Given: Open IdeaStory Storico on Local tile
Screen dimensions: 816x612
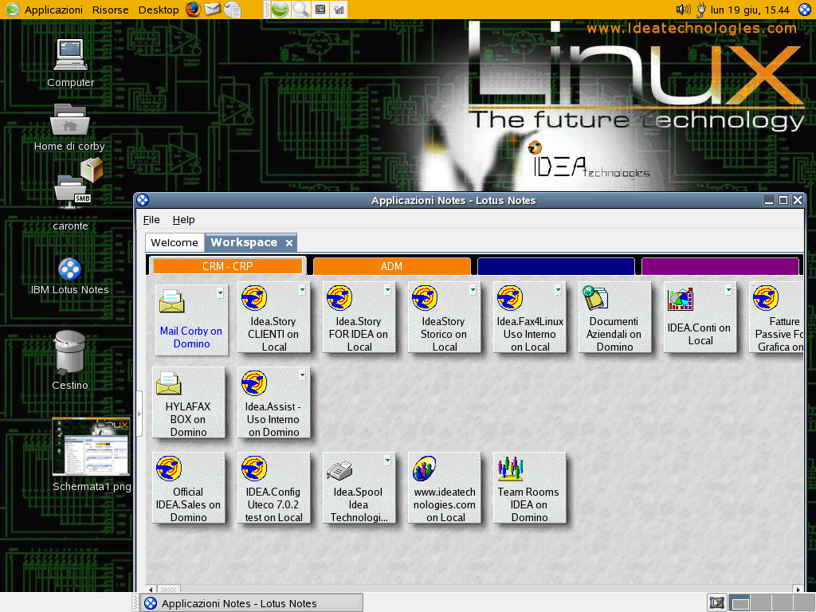Looking at the screenshot, I should tap(445, 318).
